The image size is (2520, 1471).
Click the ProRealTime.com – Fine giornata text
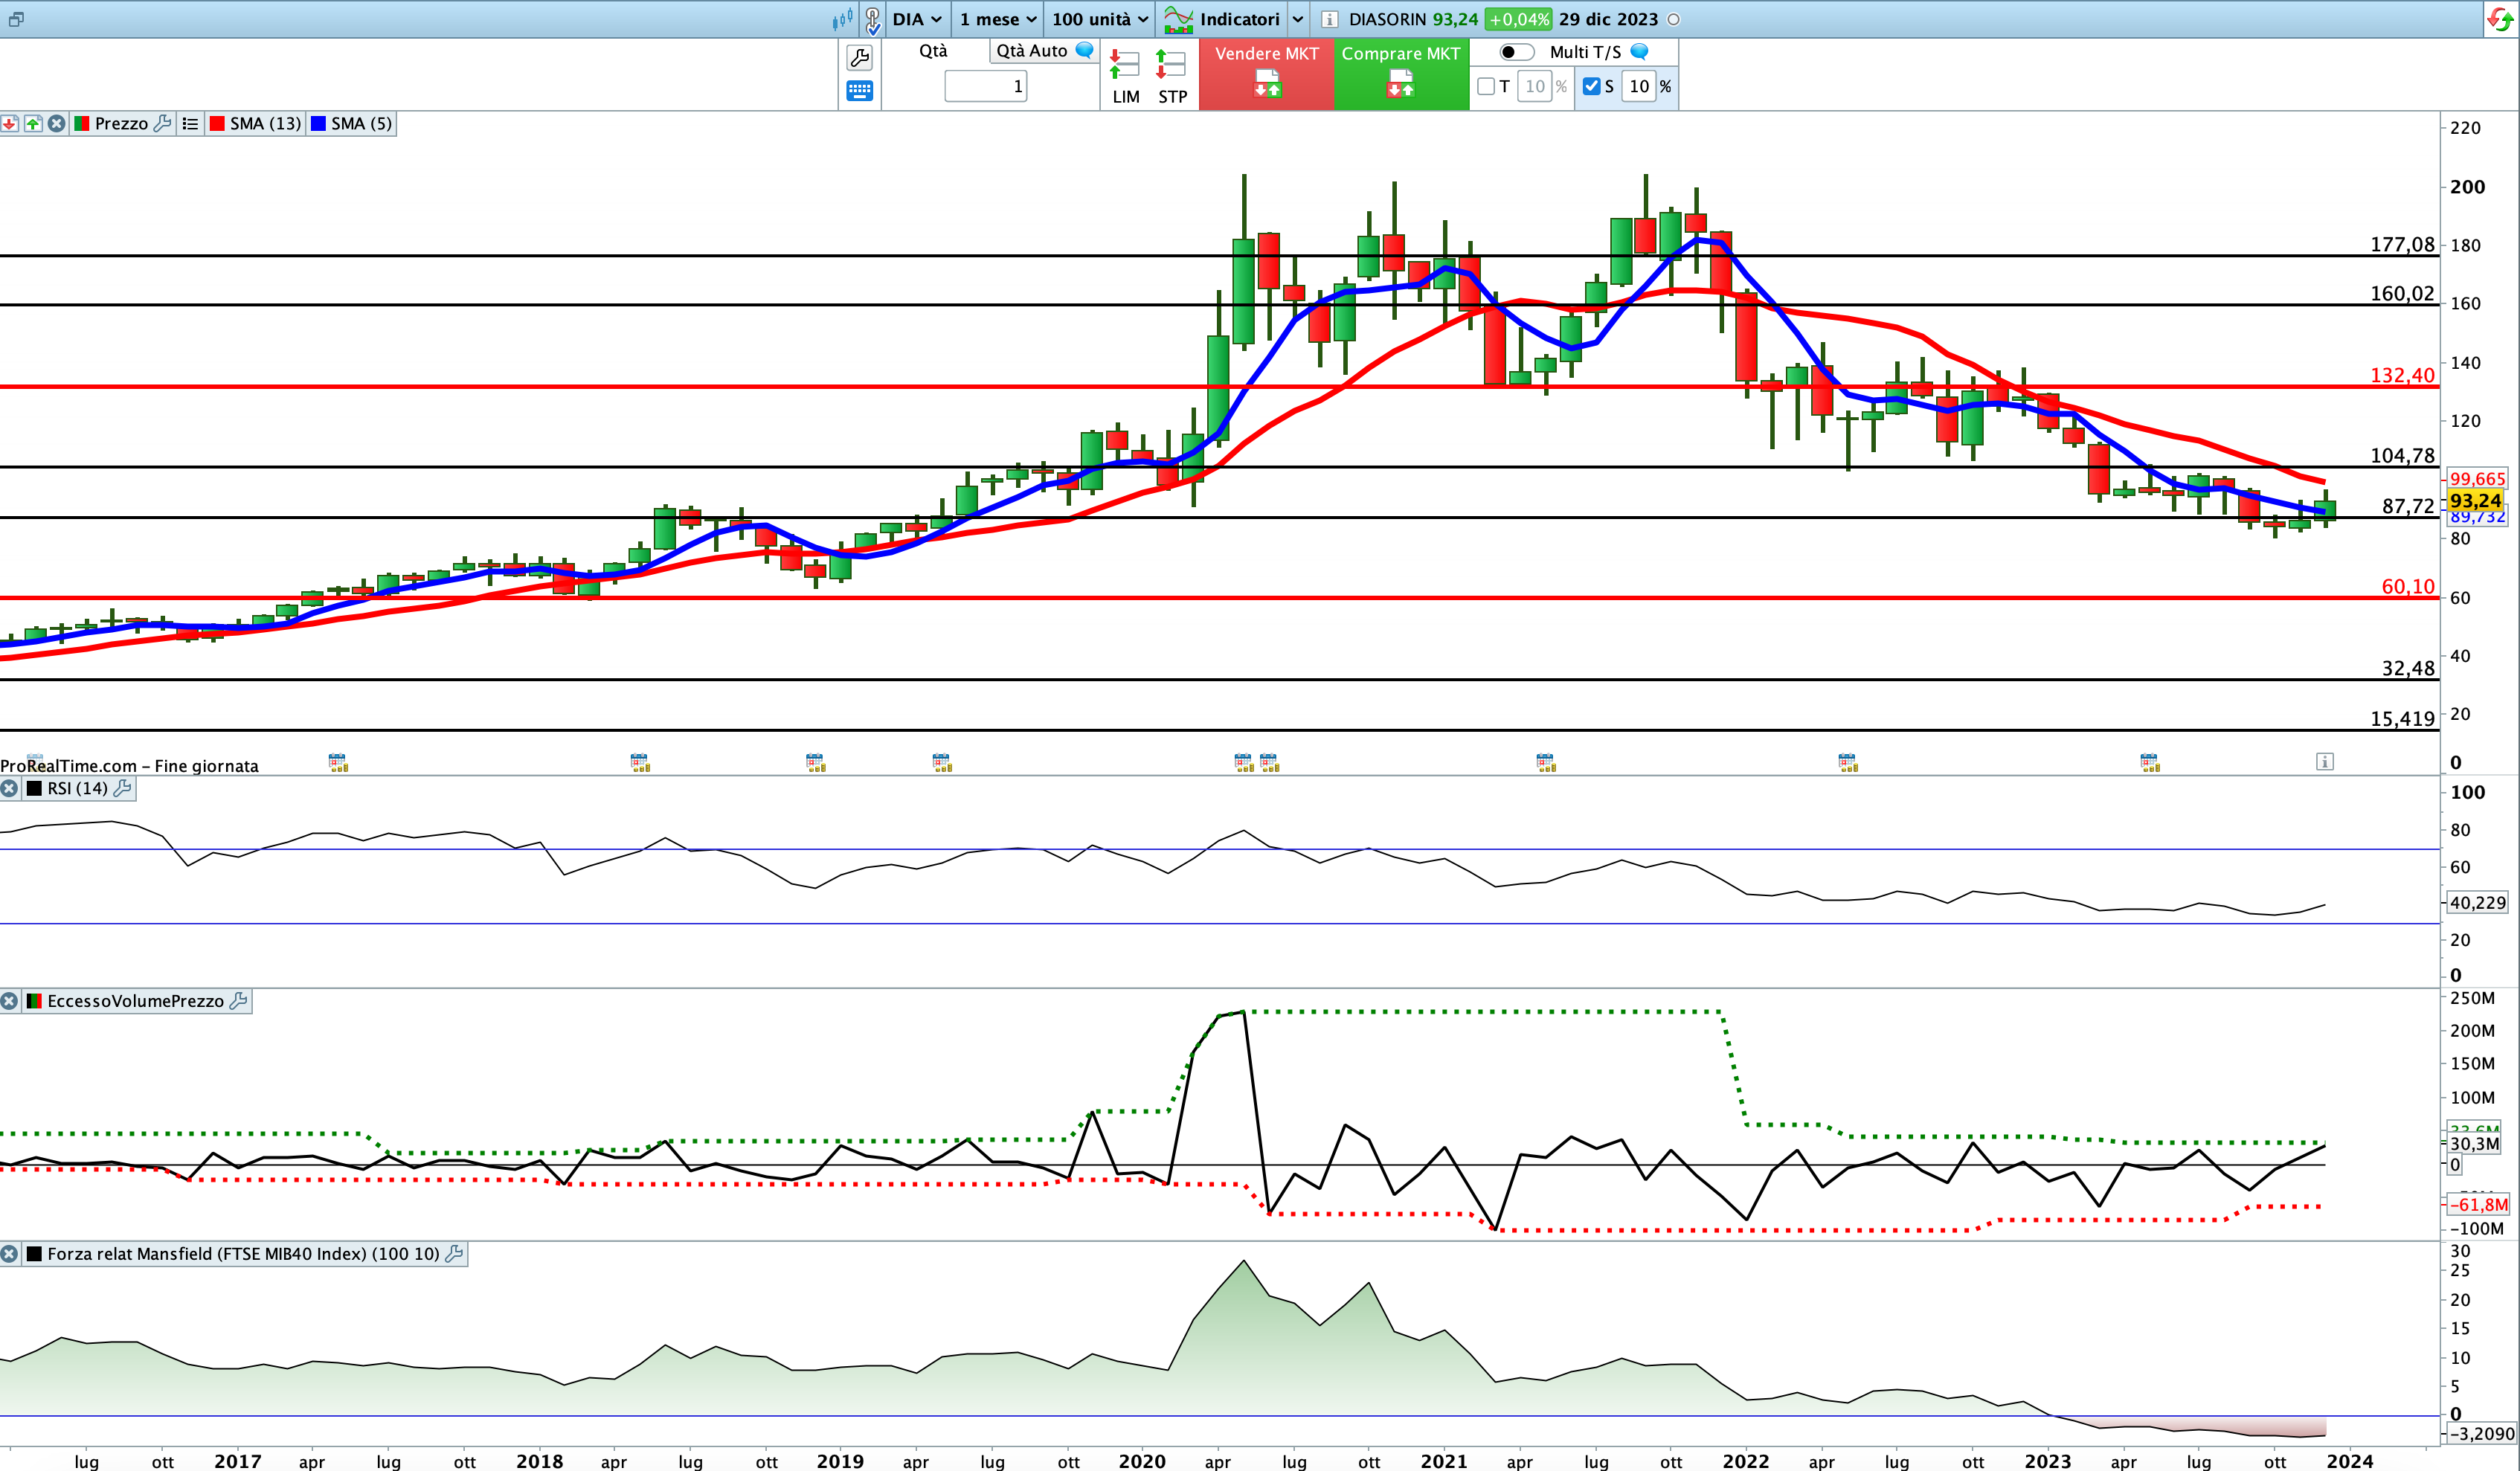click(x=129, y=766)
